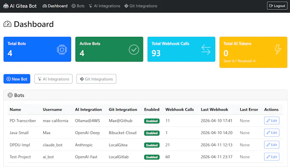The height and width of the screenshot is (167, 290).
Task: Click the Test-Project name cell
Action: tap(20, 157)
